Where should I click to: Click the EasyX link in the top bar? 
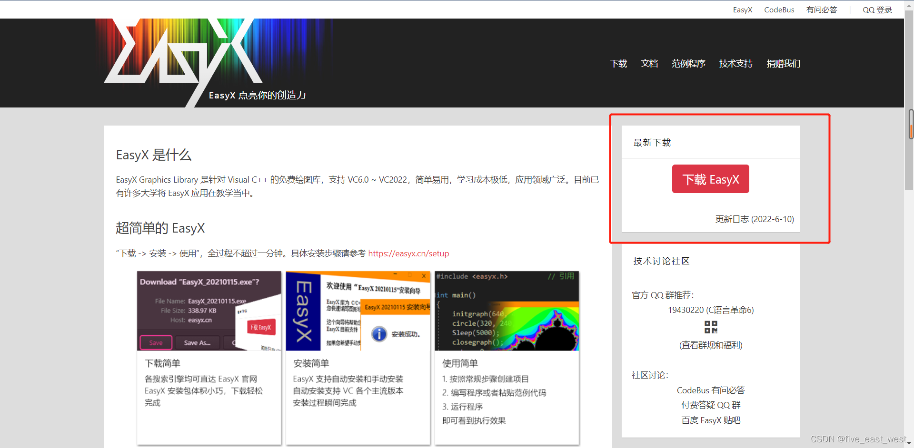[x=743, y=10]
